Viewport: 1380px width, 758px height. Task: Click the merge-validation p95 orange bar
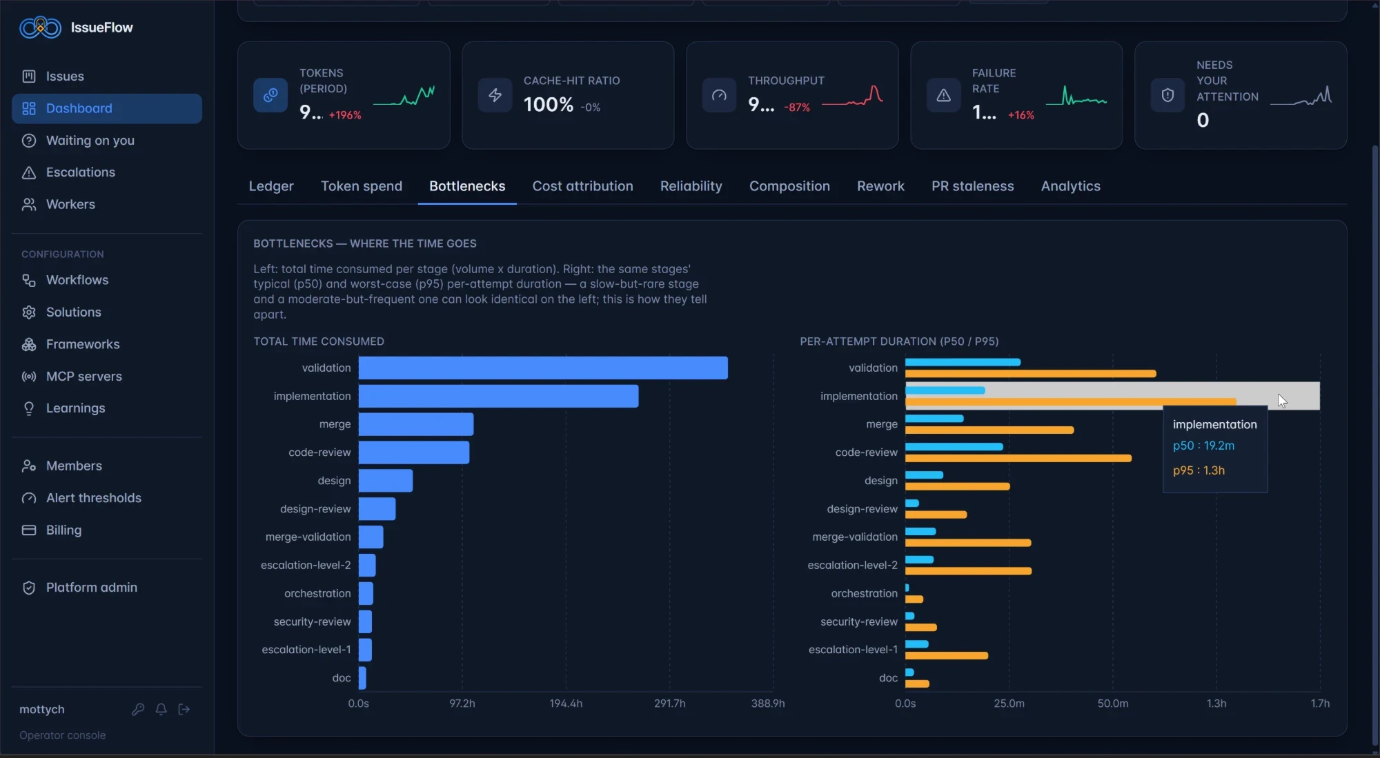click(x=968, y=543)
